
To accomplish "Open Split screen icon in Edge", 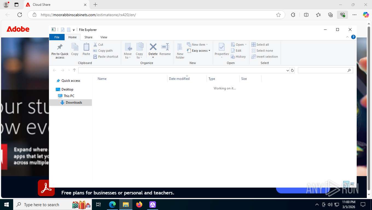I will (x=306, y=15).
